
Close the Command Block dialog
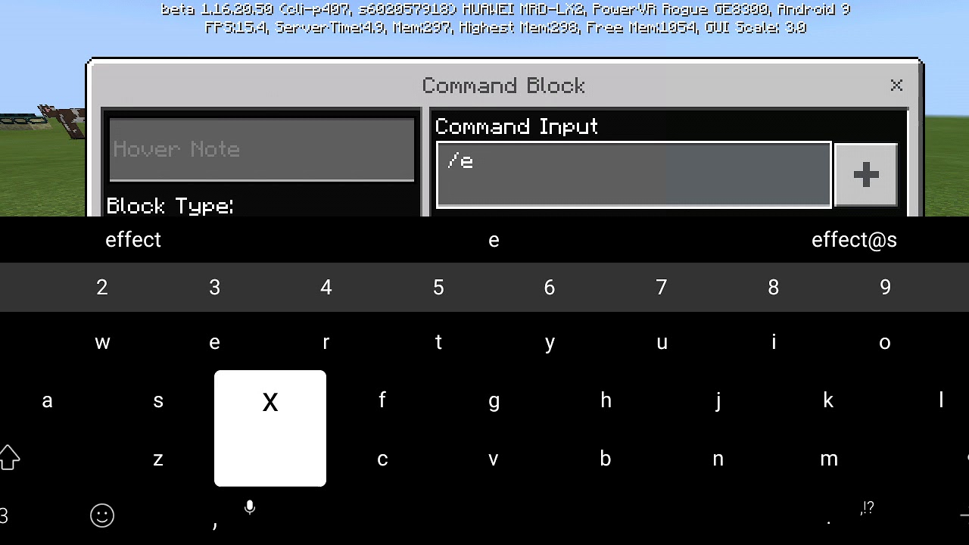896,86
